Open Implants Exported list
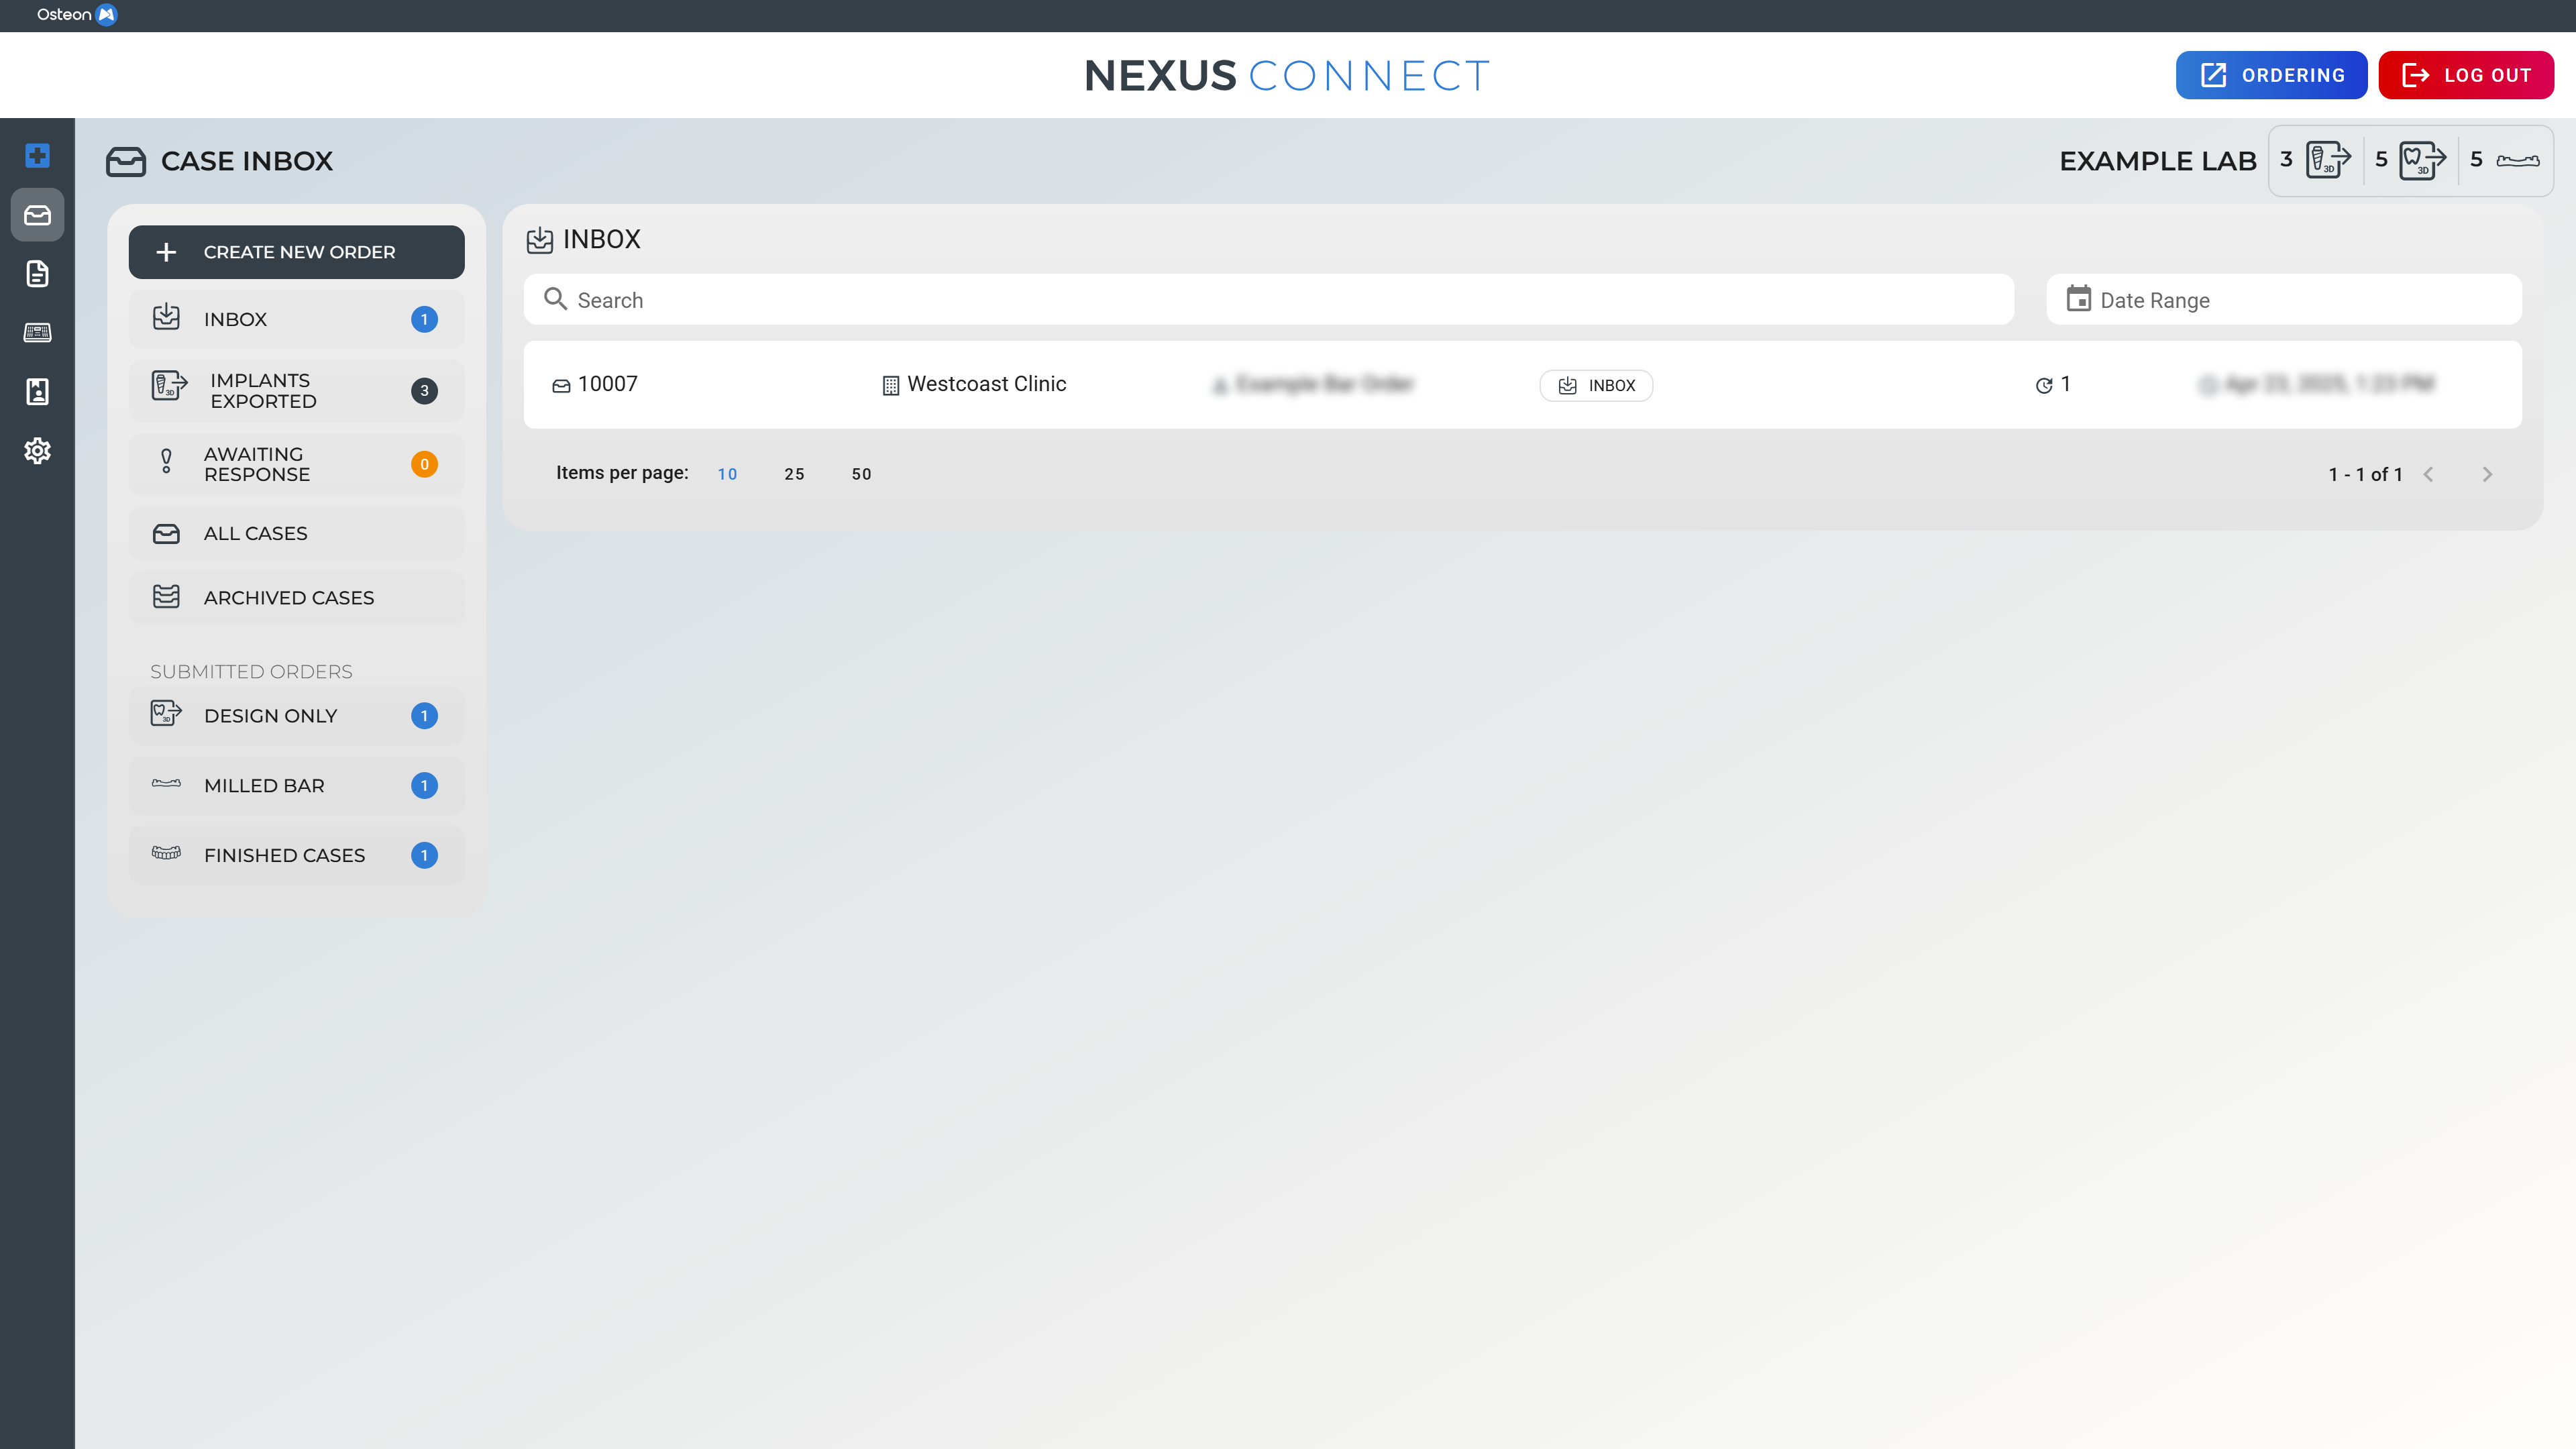 pyautogui.click(x=296, y=390)
